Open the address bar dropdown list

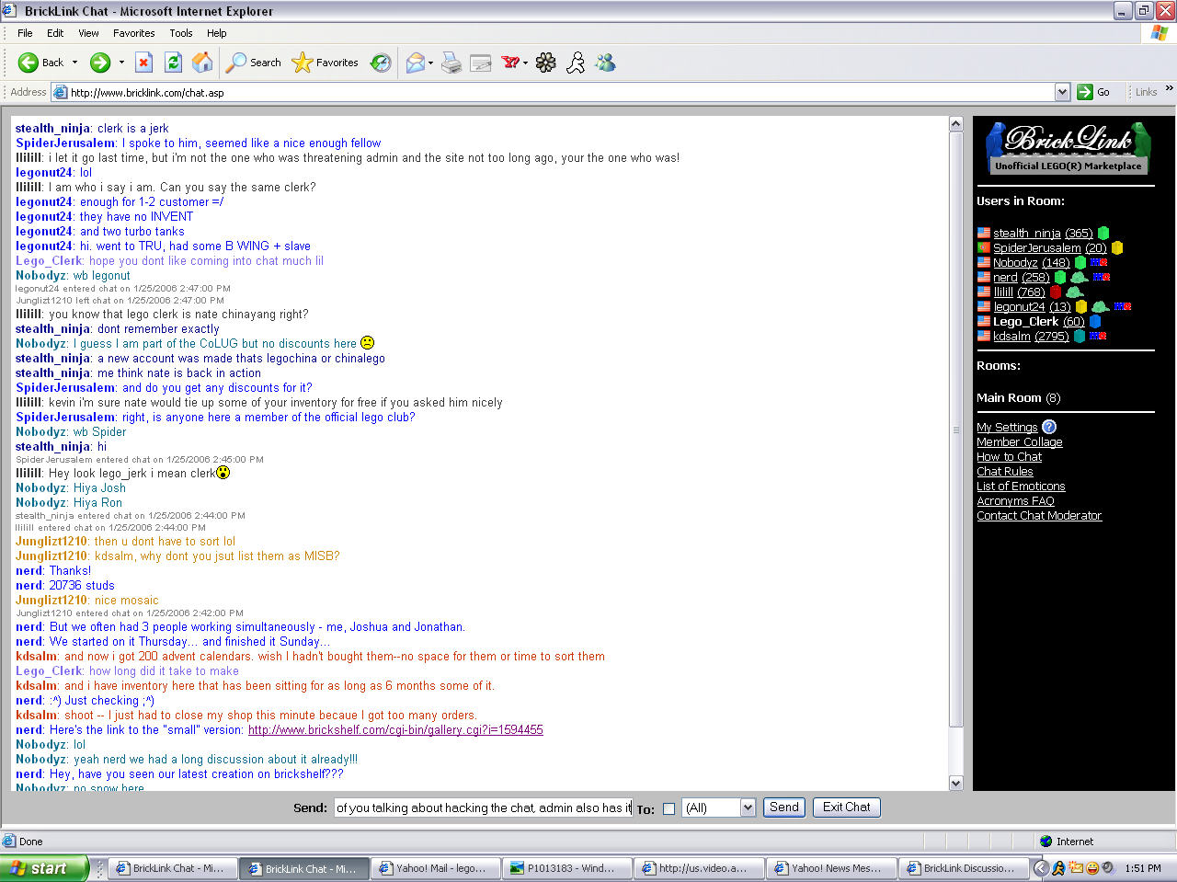coord(1062,92)
